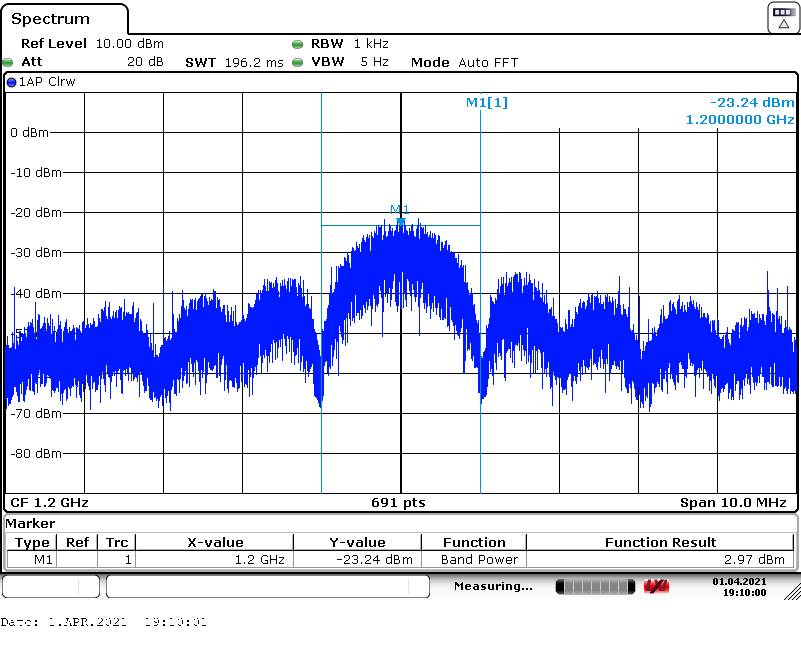The height and width of the screenshot is (646, 801).
Task: Open the Spectrum tab
Action: tap(51, 19)
